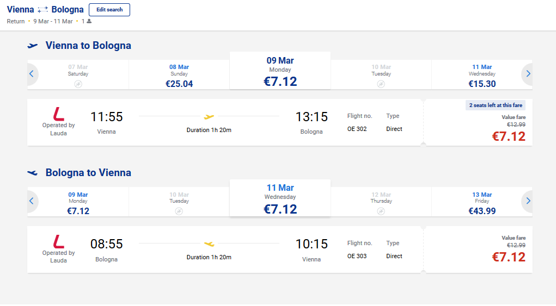This screenshot has height=306, width=556.
Task: Show later outbound dates with right chevron
Action: (x=528, y=73)
